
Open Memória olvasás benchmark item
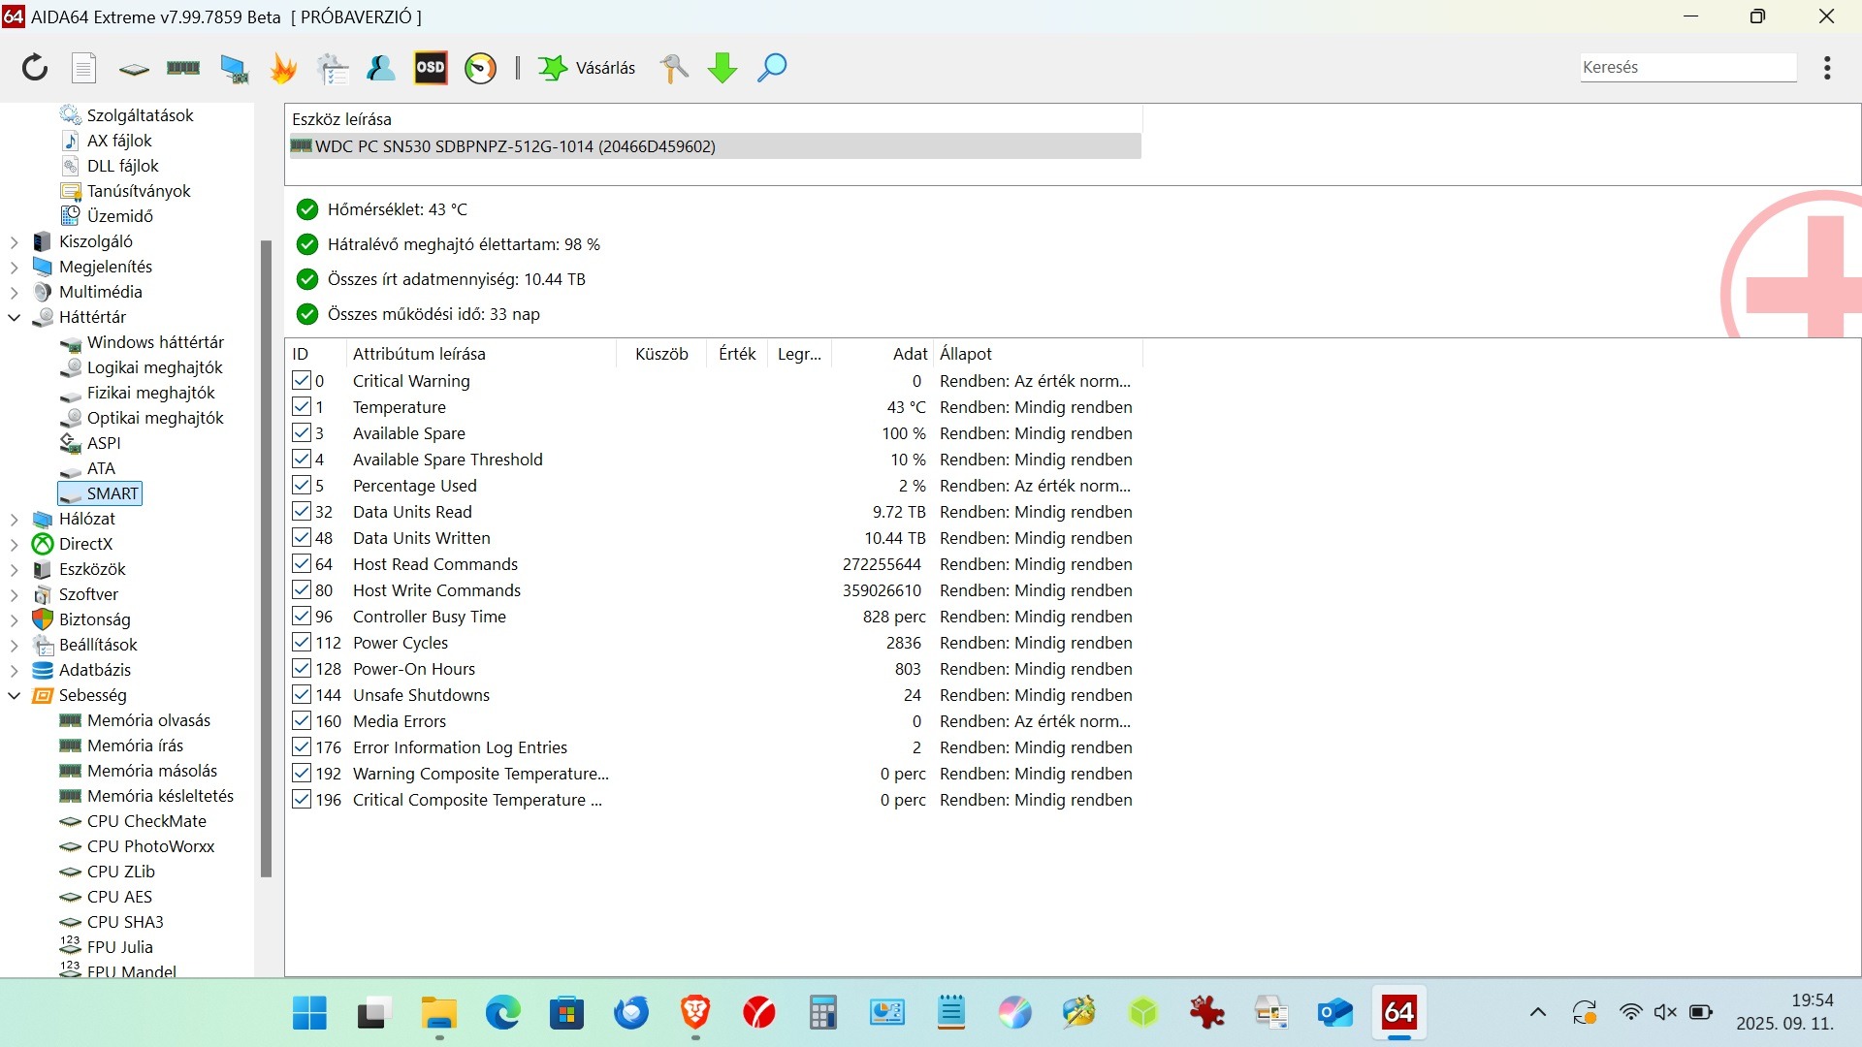[148, 720]
